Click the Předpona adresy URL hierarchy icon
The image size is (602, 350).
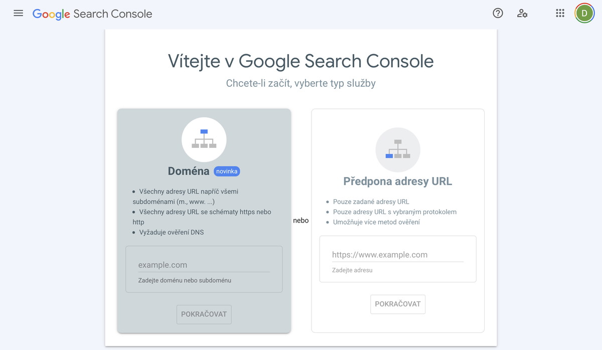tap(398, 149)
